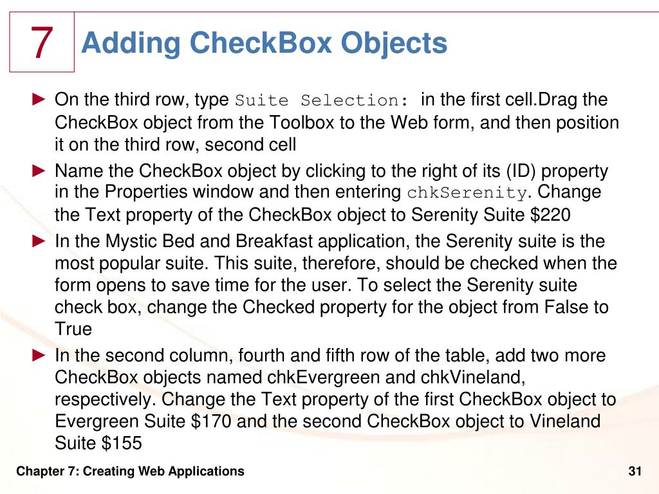659x494 pixels.
Task: Click the word True ending third bullet
Action: click(x=73, y=329)
